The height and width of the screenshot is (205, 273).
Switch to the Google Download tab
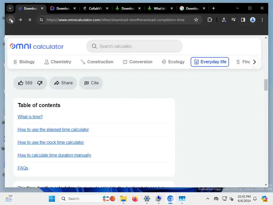point(192,8)
